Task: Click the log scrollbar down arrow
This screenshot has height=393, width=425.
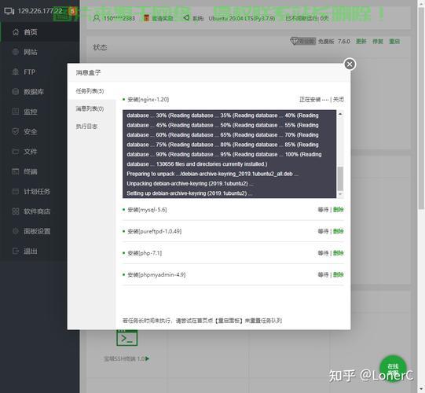Action: [x=340, y=194]
